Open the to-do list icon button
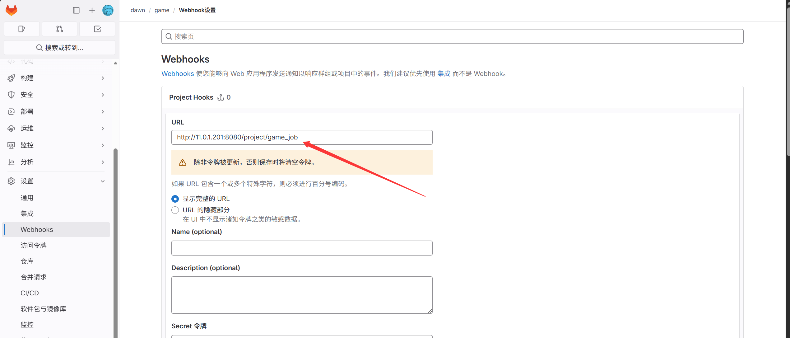Screen dimensions: 790x338 click(97, 29)
